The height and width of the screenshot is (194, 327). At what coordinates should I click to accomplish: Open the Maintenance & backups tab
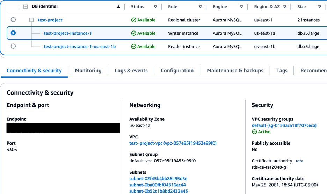(x=235, y=70)
